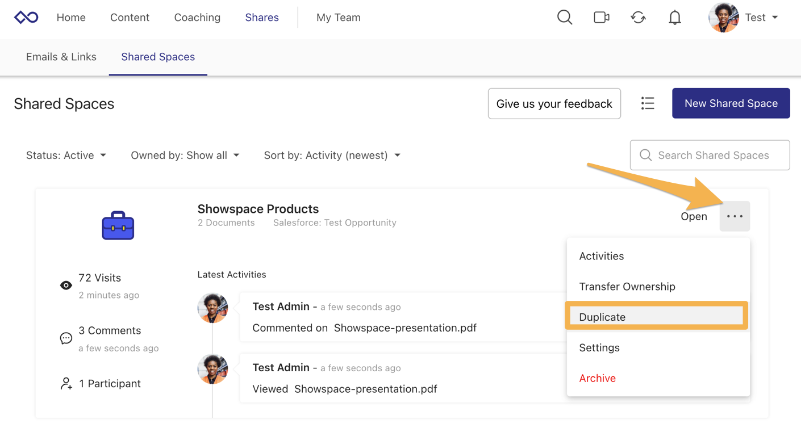Screen dimensions: 801x428
Task: Click the New Shared Space button
Action: (731, 103)
